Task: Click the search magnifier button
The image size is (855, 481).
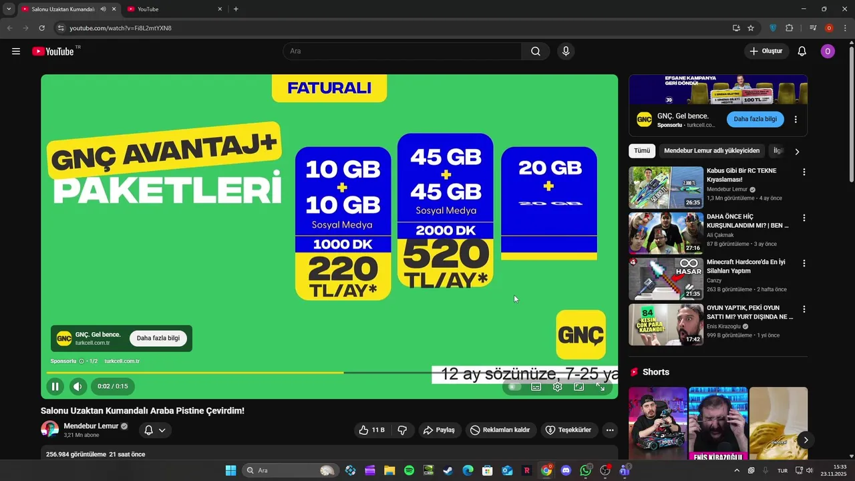Action: tap(536, 51)
